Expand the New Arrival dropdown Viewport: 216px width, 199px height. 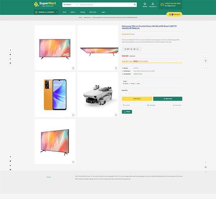click(93, 12)
